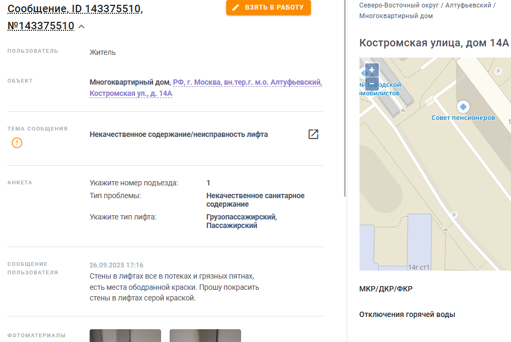Click the parking icon near the road
This screenshot has height=342, width=511.
click(x=453, y=215)
